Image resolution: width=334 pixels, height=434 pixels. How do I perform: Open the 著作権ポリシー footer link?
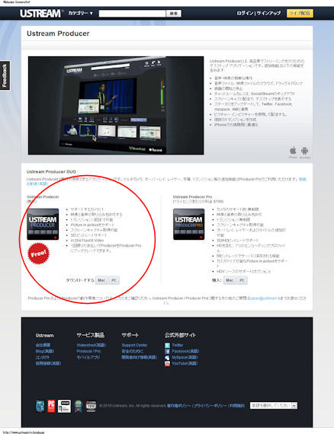(179, 406)
